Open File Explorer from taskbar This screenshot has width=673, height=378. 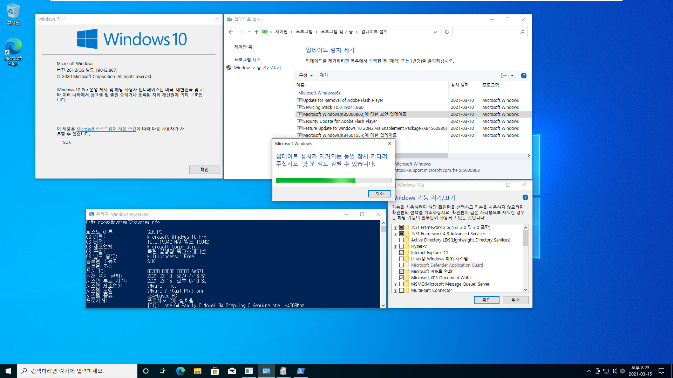point(197,371)
